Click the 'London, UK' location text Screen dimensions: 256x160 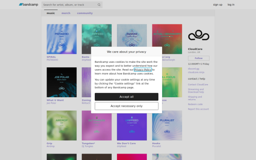[x=194, y=52]
